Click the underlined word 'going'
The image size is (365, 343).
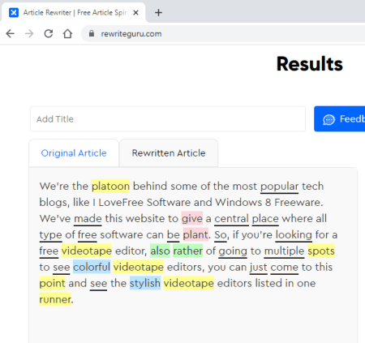pos(233,251)
